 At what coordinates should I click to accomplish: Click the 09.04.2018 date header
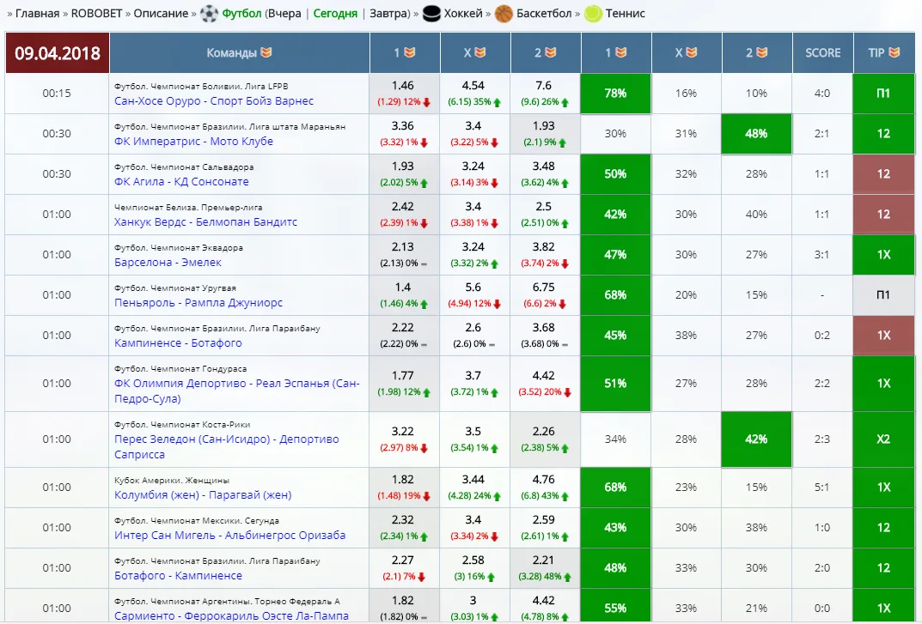click(57, 53)
